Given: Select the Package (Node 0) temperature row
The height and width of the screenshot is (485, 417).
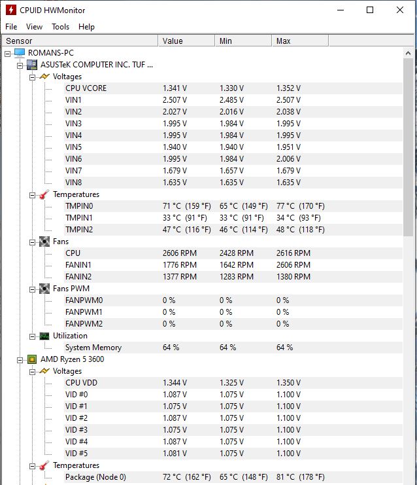Looking at the screenshot, I should (x=233, y=477).
